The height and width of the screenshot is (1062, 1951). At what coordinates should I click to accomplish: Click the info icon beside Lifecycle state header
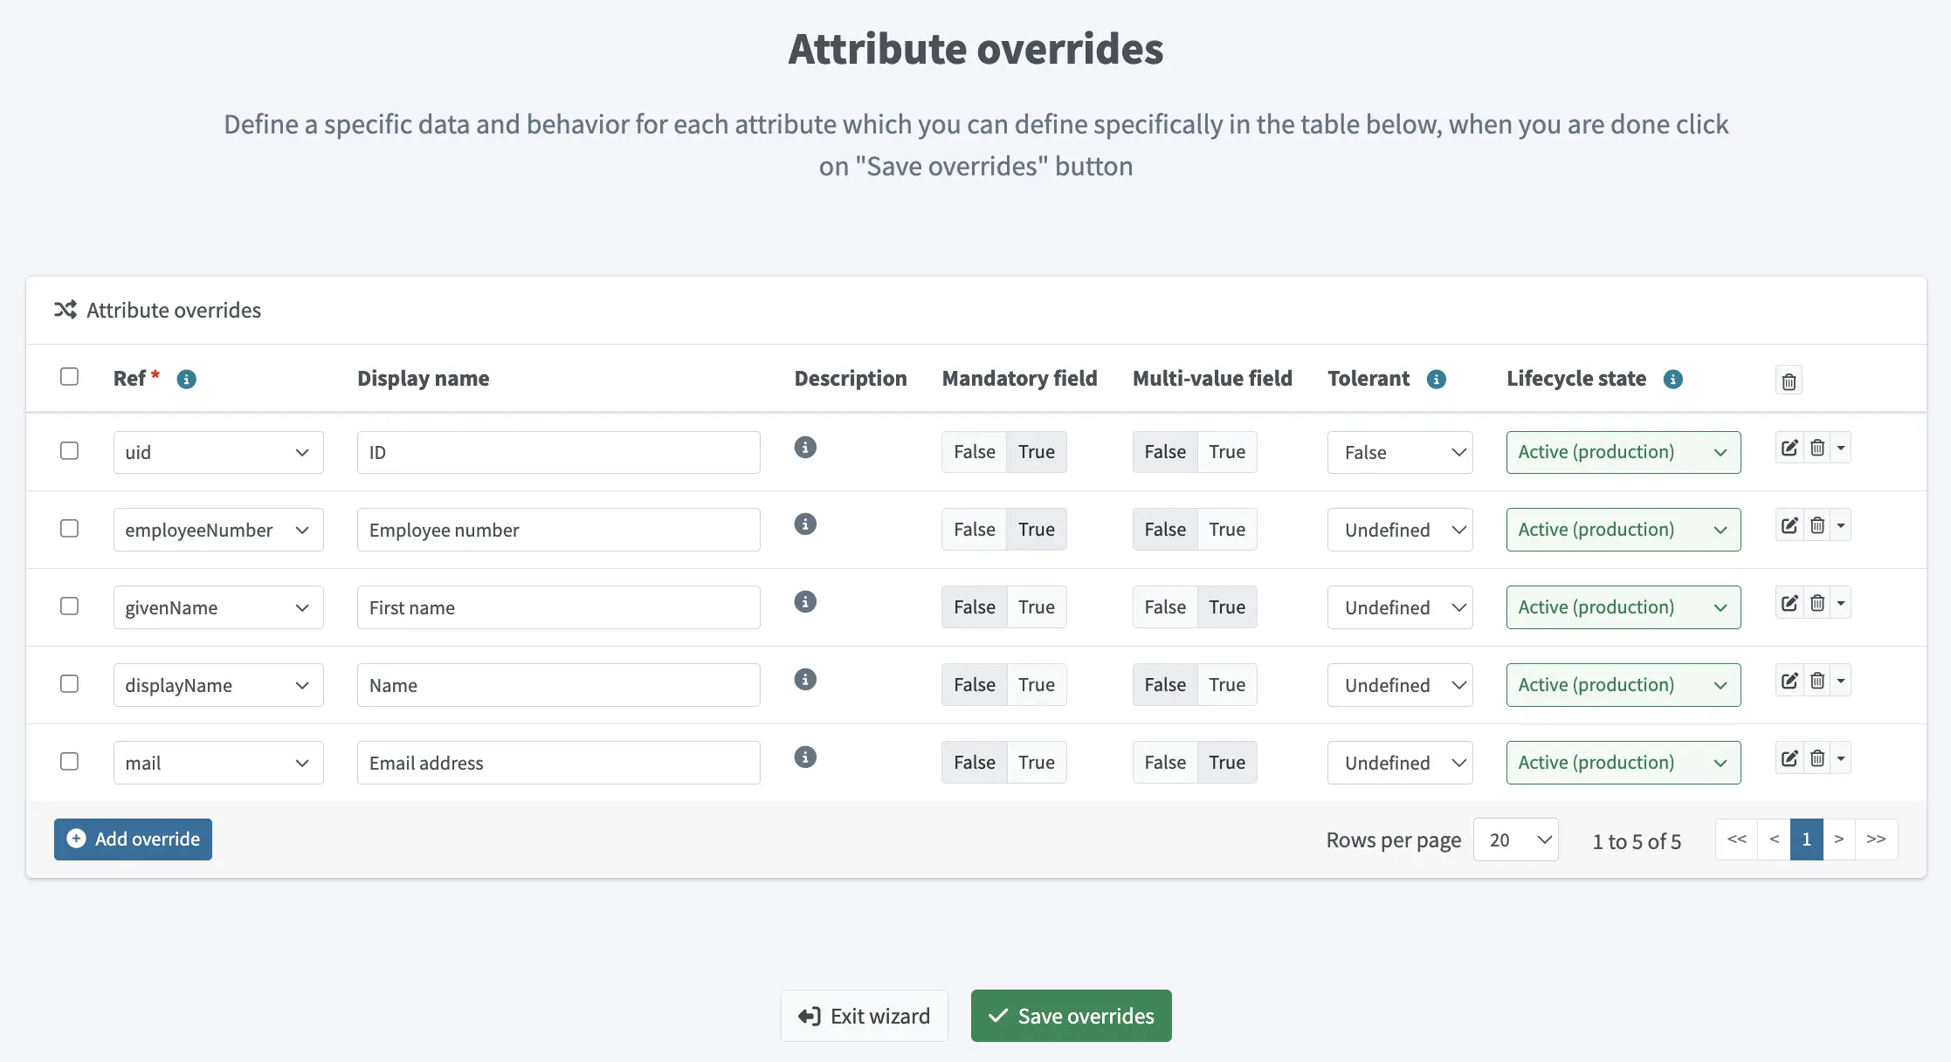point(1673,379)
